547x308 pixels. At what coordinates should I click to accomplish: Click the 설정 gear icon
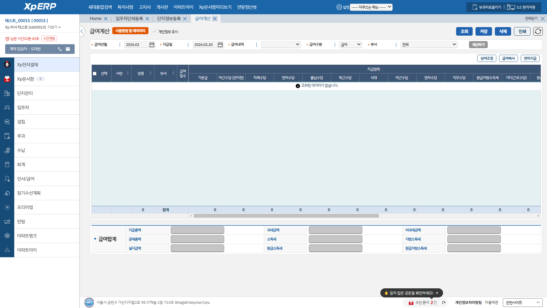coord(339,7)
